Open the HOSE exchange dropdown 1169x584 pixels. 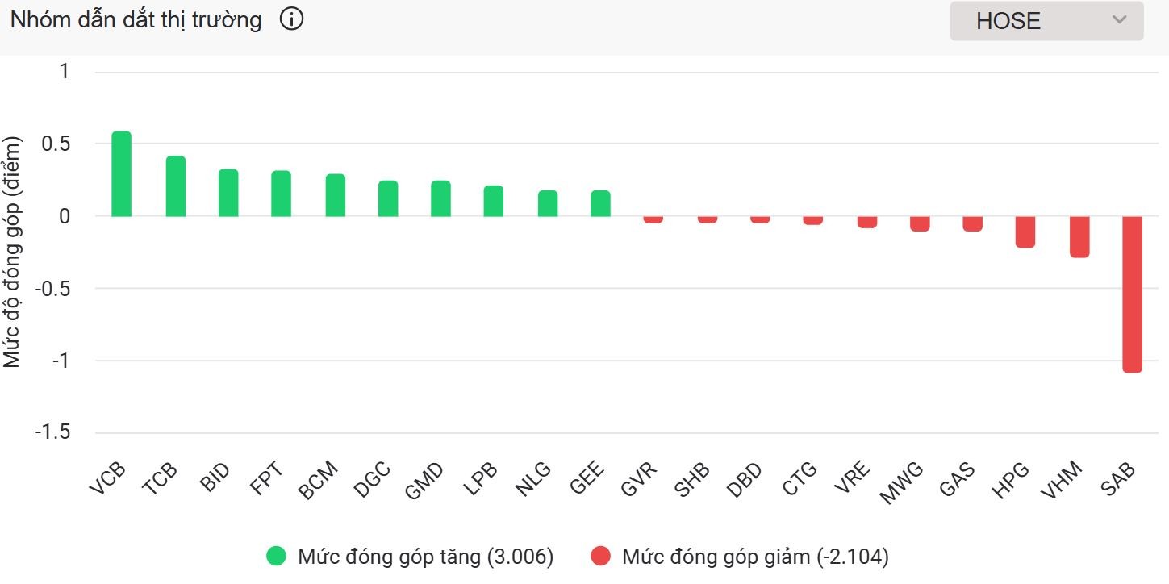(x=1046, y=21)
